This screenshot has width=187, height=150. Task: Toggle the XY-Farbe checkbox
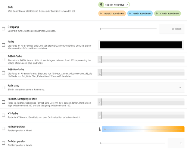tap(3, 115)
